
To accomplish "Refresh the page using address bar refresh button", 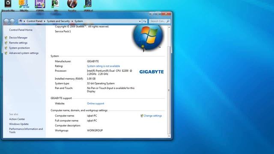I will [x=145, y=21].
